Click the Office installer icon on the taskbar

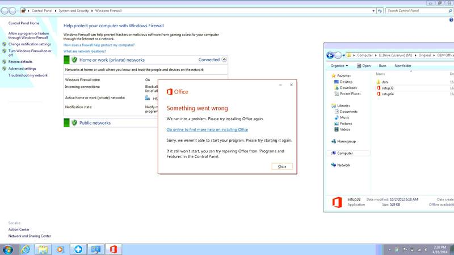point(113,249)
